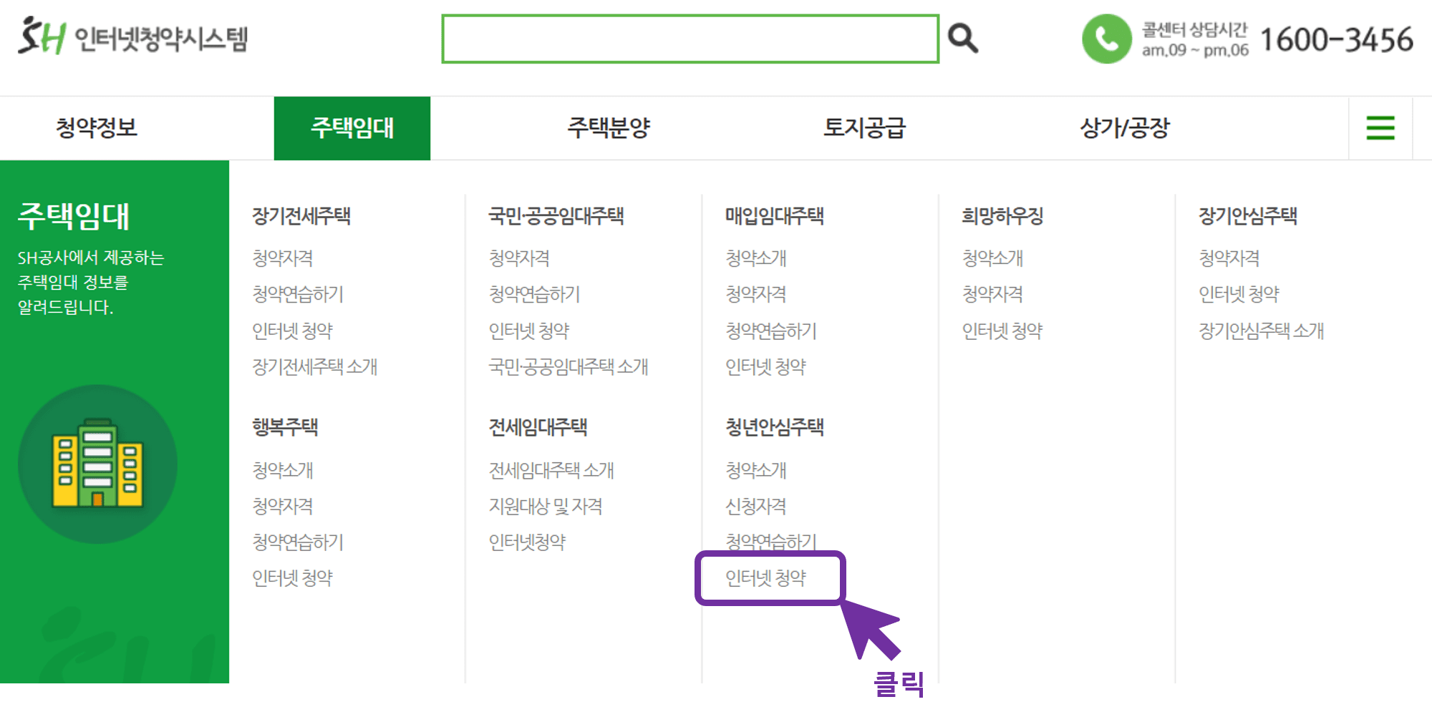Viewport: 1432px width, 717px height.
Task: Open 전세임대주택 소개 link
Action: click(551, 470)
